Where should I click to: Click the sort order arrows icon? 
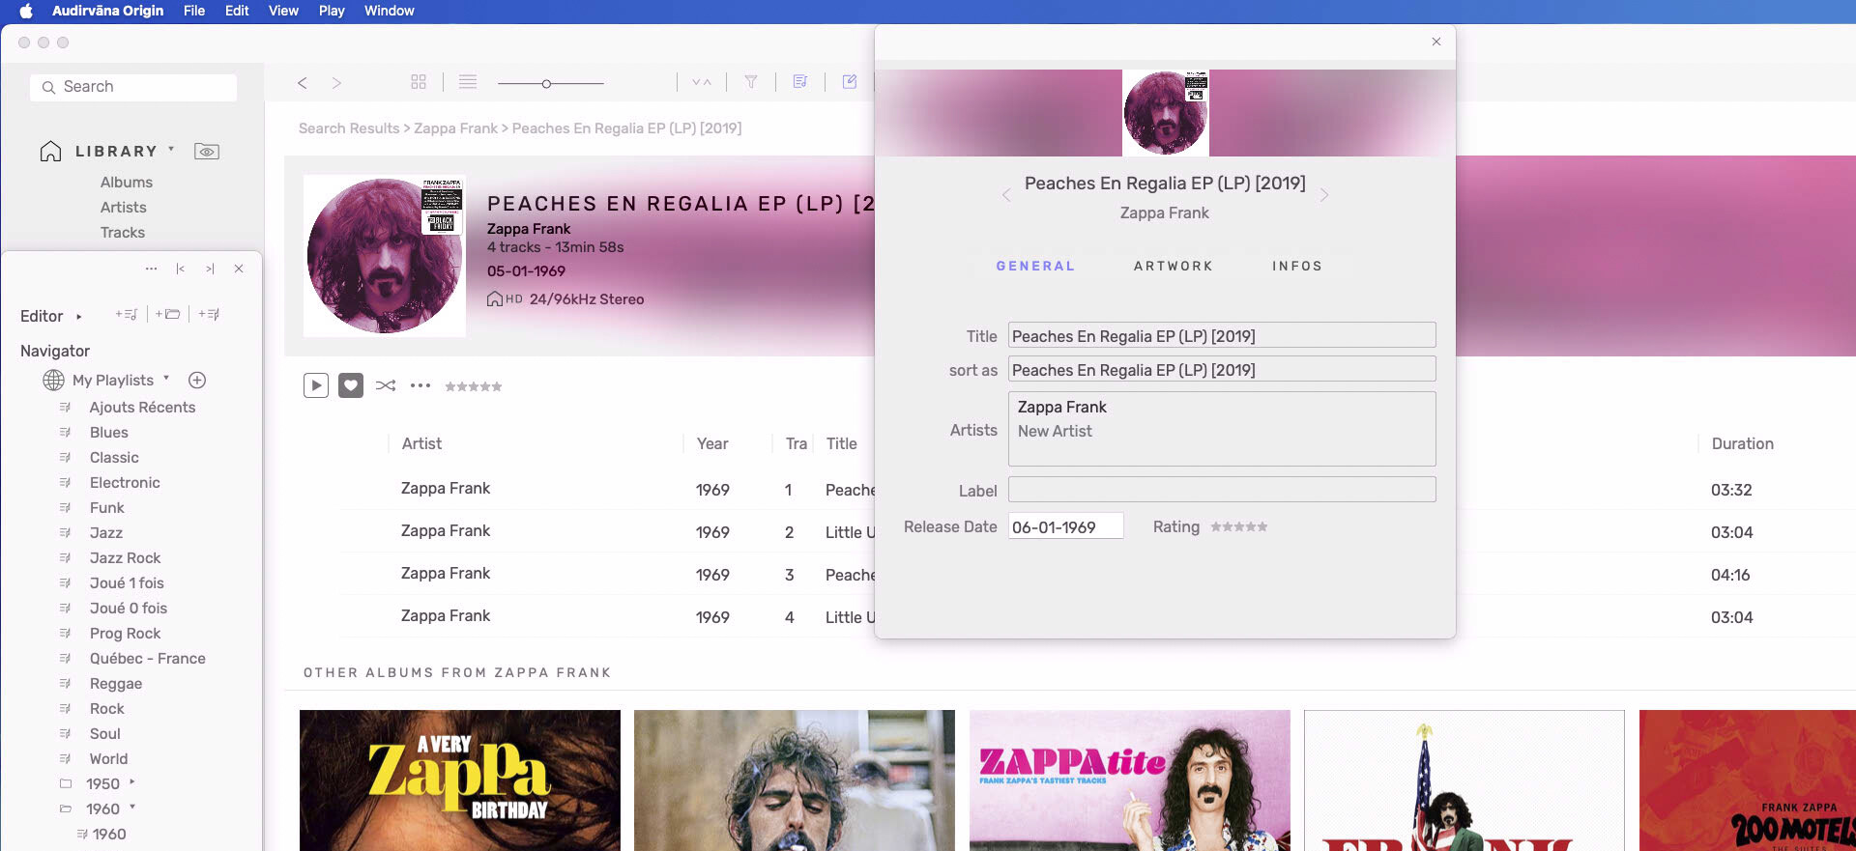coord(702,82)
